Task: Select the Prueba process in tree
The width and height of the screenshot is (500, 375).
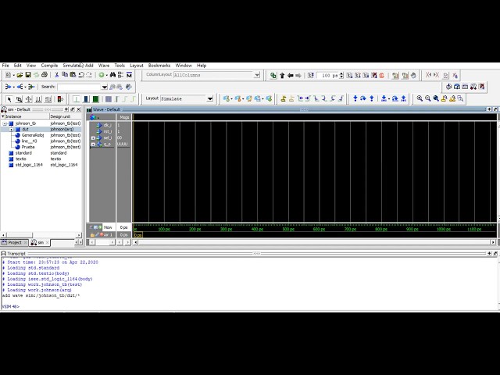Action: coord(28,147)
